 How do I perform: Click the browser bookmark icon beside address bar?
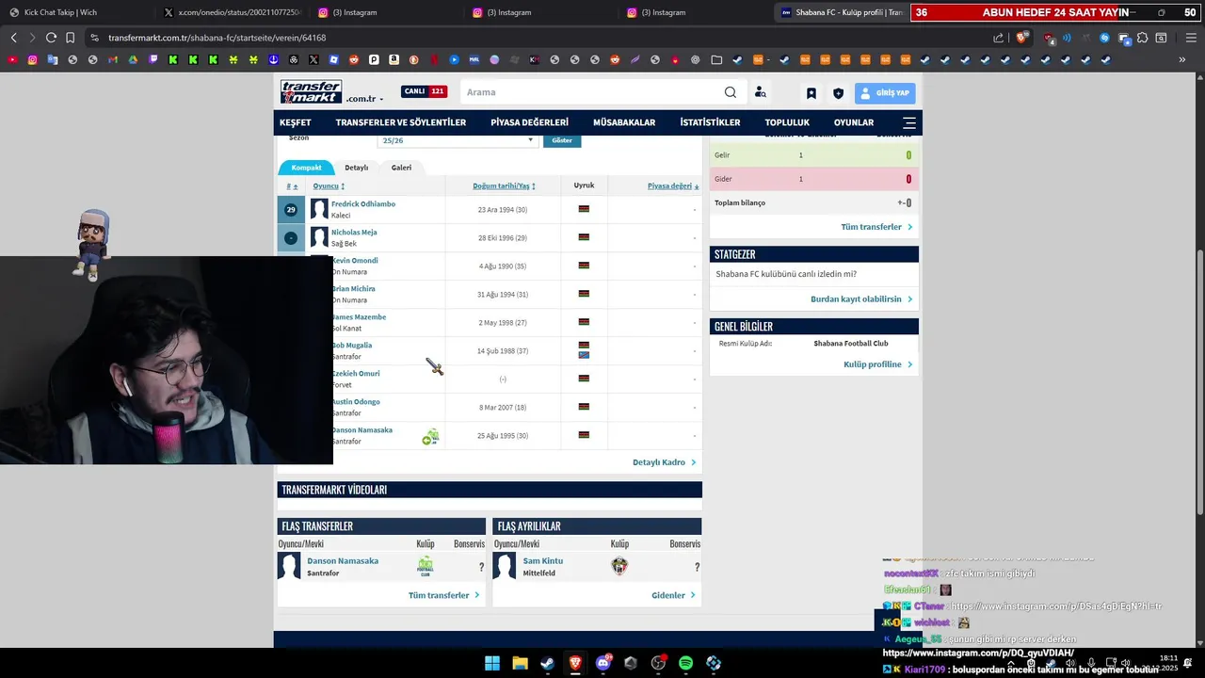tap(71, 38)
